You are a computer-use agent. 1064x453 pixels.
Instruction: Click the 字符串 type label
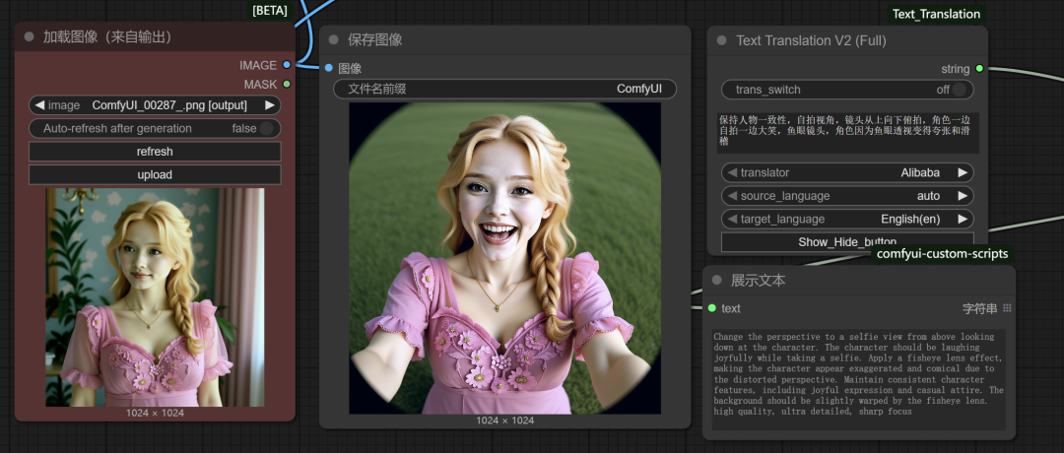(980, 308)
